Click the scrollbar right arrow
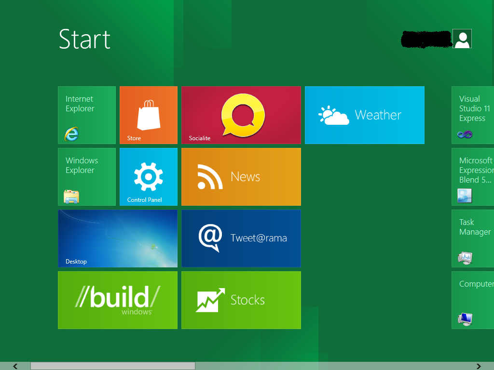The height and width of the screenshot is (370, 494). pyautogui.click(x=479, y=366)
